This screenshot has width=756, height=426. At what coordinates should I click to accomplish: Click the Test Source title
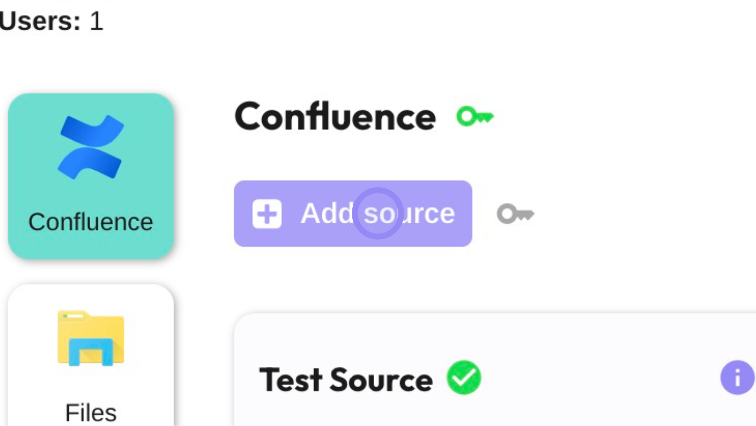[x=346, y=379]
